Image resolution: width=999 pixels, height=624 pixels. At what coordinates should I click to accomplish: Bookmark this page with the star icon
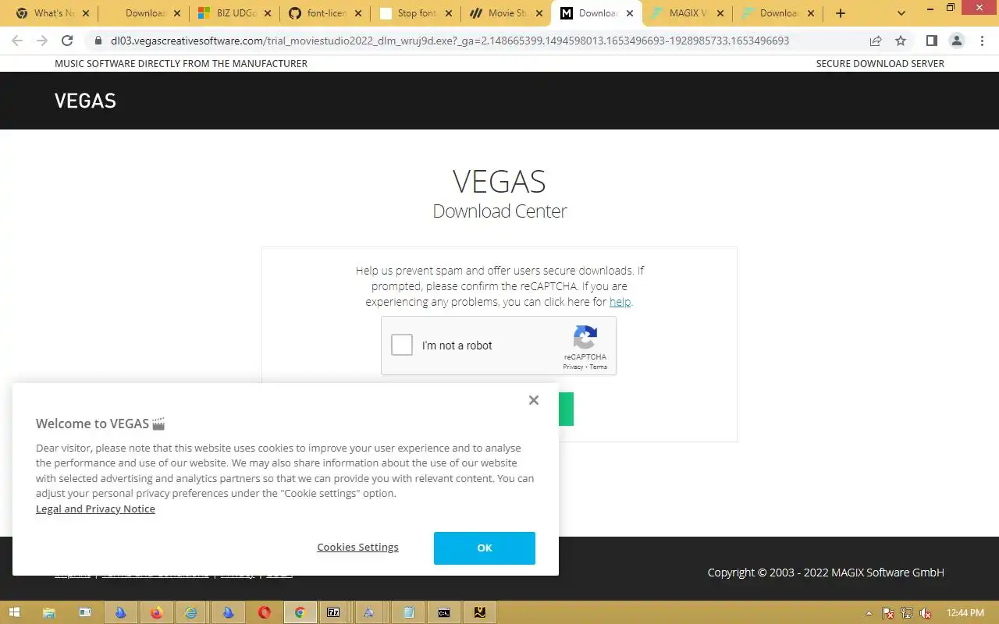[901, 41]
